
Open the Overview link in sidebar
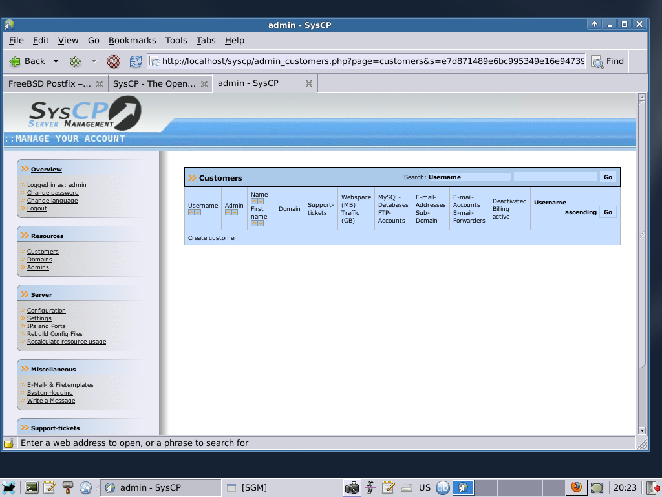[x=47, y=170]
